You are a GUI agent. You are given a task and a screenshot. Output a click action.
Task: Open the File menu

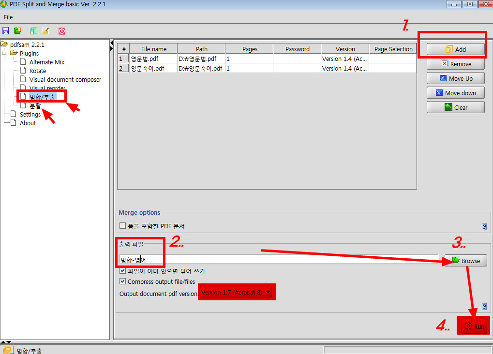pos(8,17)
